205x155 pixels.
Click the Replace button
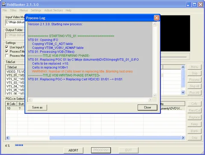(194, 117)
